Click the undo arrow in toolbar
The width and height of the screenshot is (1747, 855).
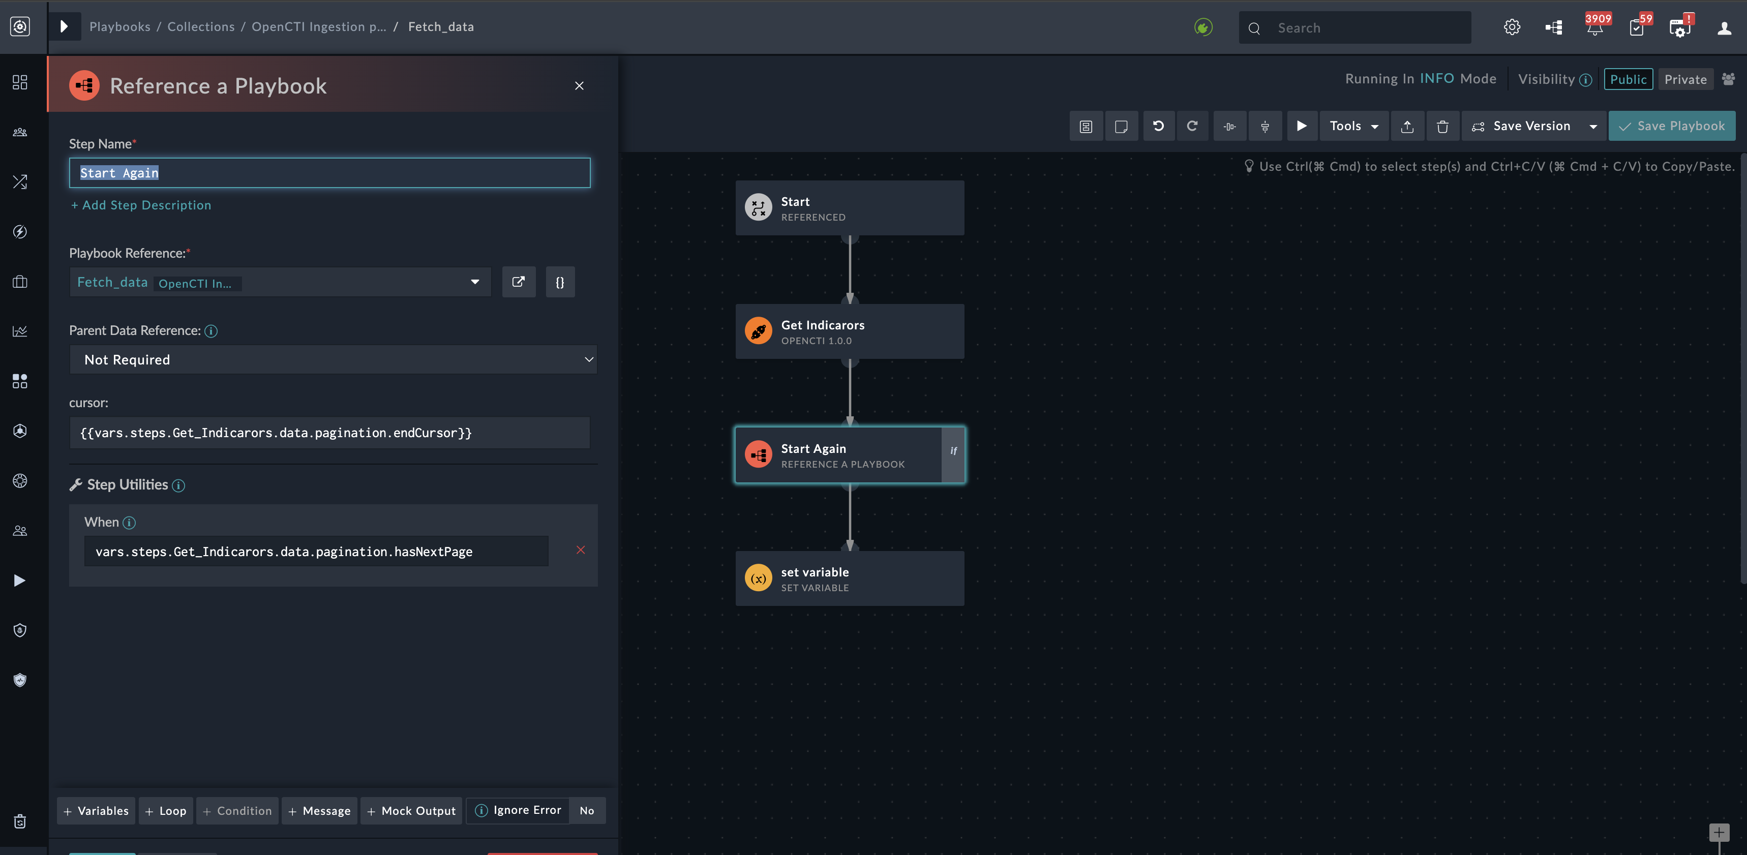point(1158,126)
